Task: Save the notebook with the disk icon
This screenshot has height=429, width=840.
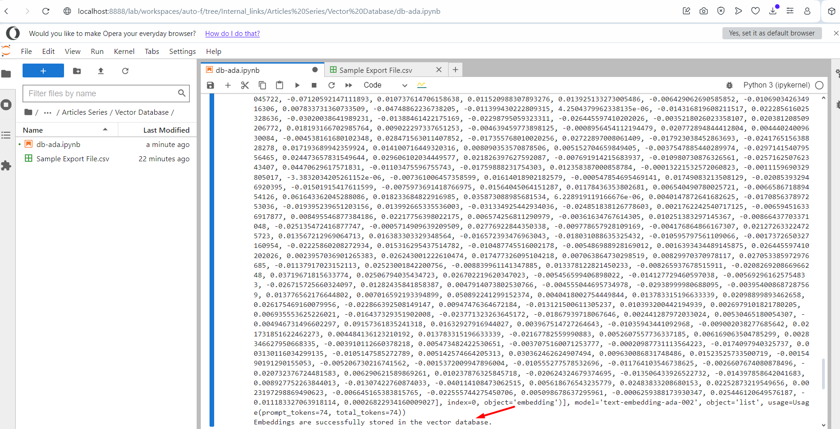Action: tap(210, 85)
